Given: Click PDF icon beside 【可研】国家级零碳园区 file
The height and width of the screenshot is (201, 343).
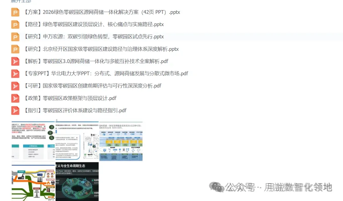Looking at the screenshot, I should [15, 86].
